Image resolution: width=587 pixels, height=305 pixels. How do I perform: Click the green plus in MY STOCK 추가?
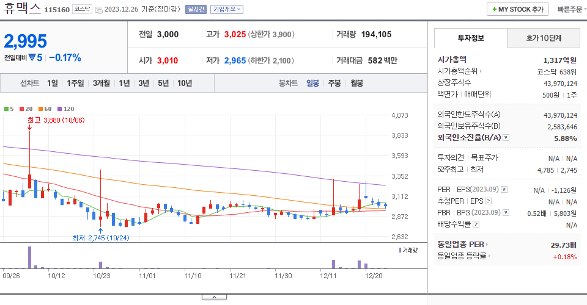tap(495, 9)
